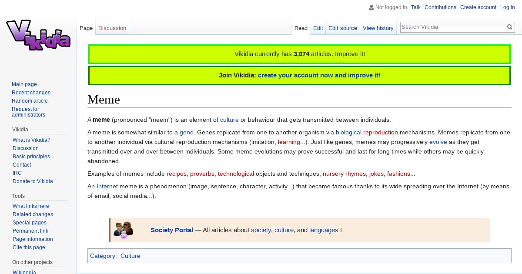Click the banner create your account link

click(x=319, y=75)
